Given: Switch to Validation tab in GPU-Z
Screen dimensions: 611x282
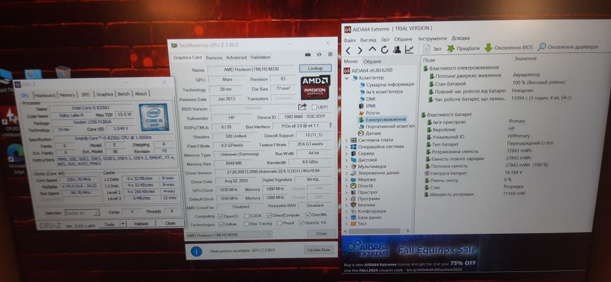Looking at the screenshot, I should click(260, 57).
